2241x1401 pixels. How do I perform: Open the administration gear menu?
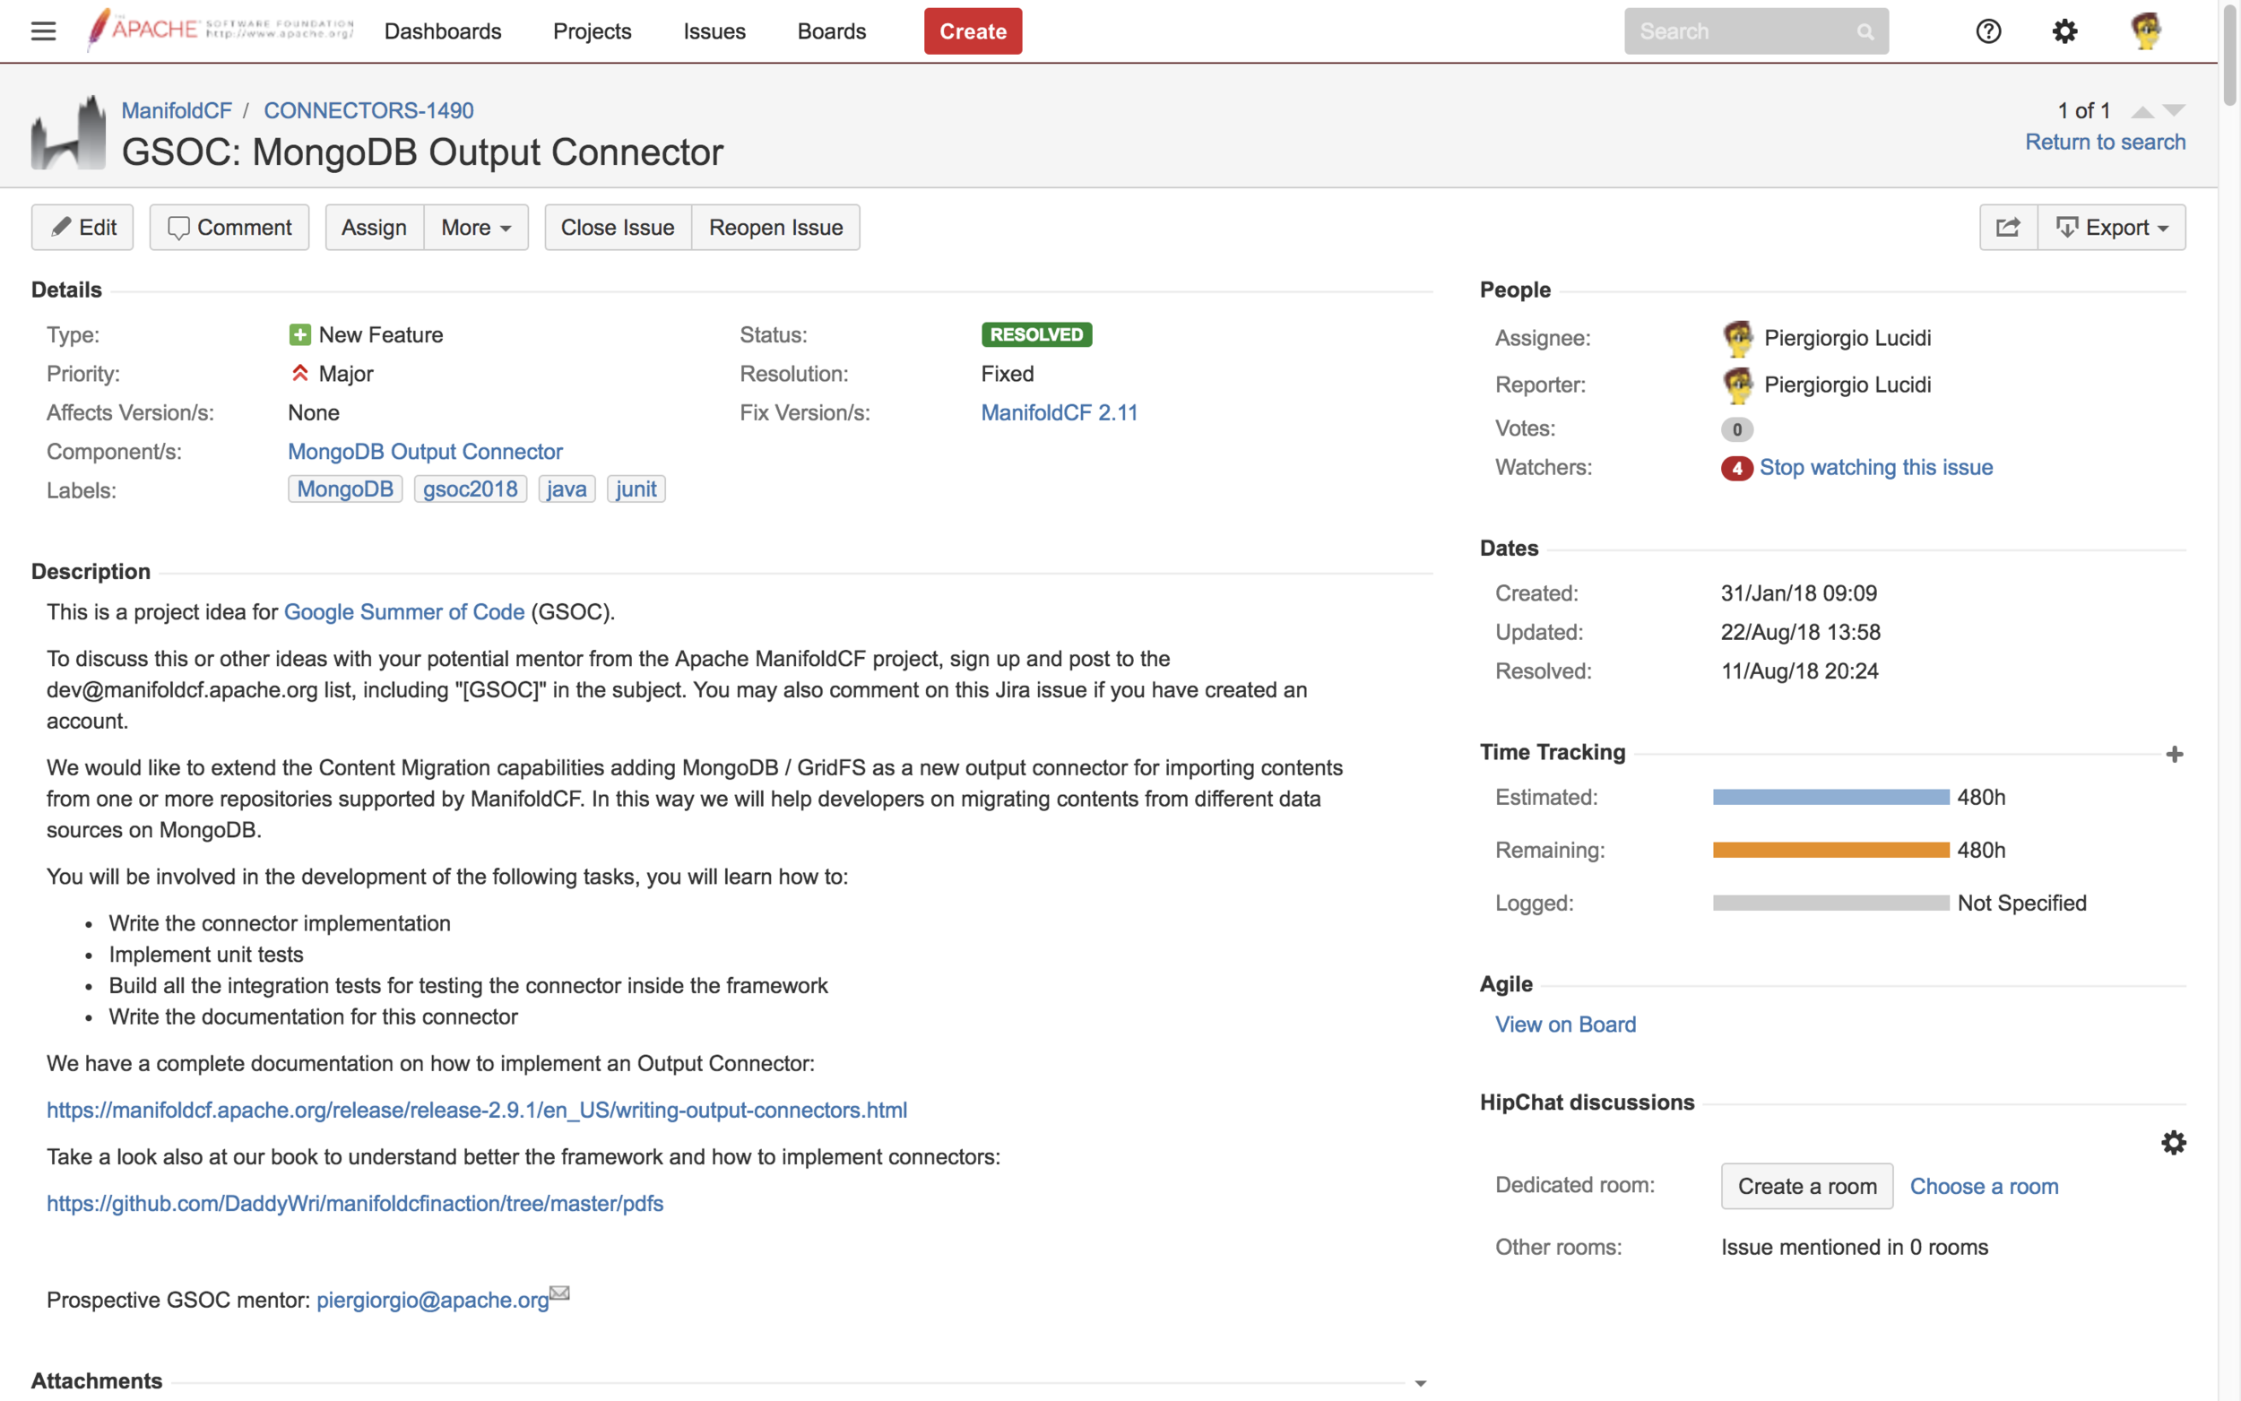[2064, 31]
